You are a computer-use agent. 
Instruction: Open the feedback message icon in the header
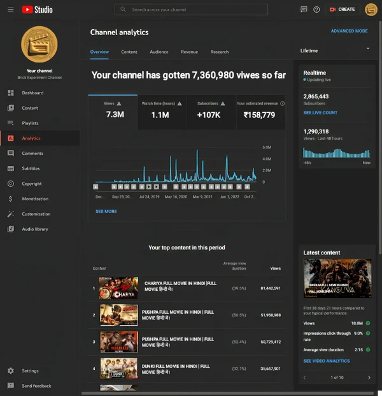pos(304,10)
